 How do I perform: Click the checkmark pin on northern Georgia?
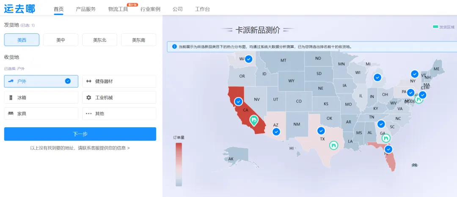click(381, 124)
